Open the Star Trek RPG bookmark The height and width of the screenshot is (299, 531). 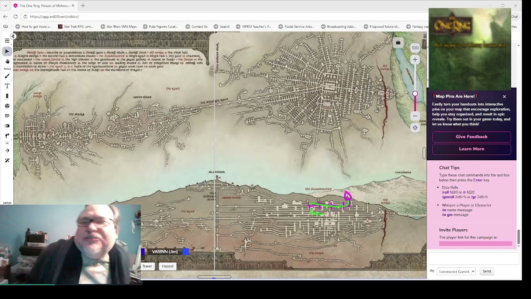coord(76,27)
